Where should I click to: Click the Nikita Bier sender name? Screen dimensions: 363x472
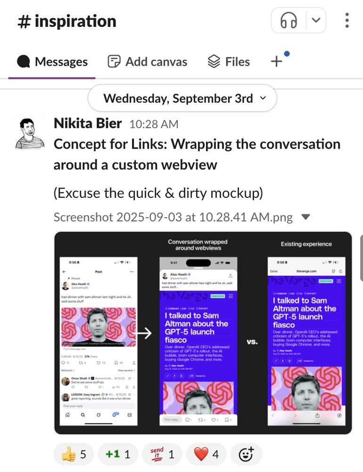click(88, 124)
